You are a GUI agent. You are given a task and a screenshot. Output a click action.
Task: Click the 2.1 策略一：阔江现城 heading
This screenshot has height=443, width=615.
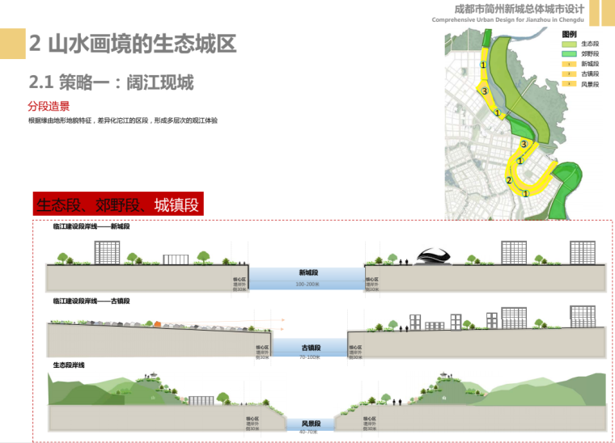point(111,82)
